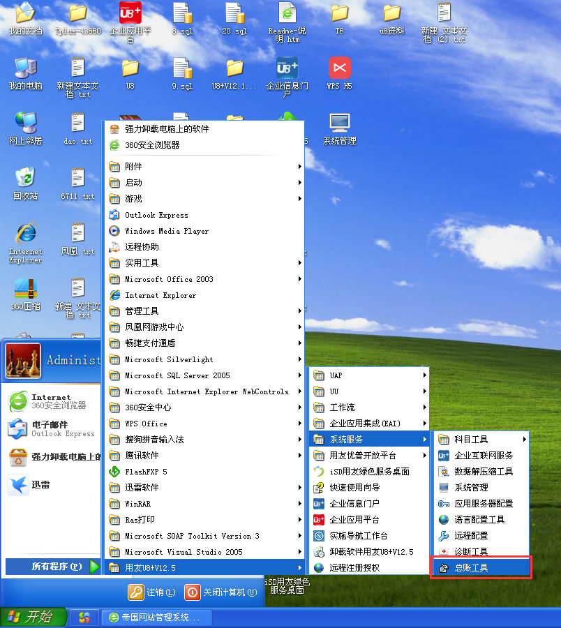Image resolution: width=561 pixels, height=628 pixels.
Task: Start 诊断工具 from the 系统服务 submenu
Action: point(480,551)
